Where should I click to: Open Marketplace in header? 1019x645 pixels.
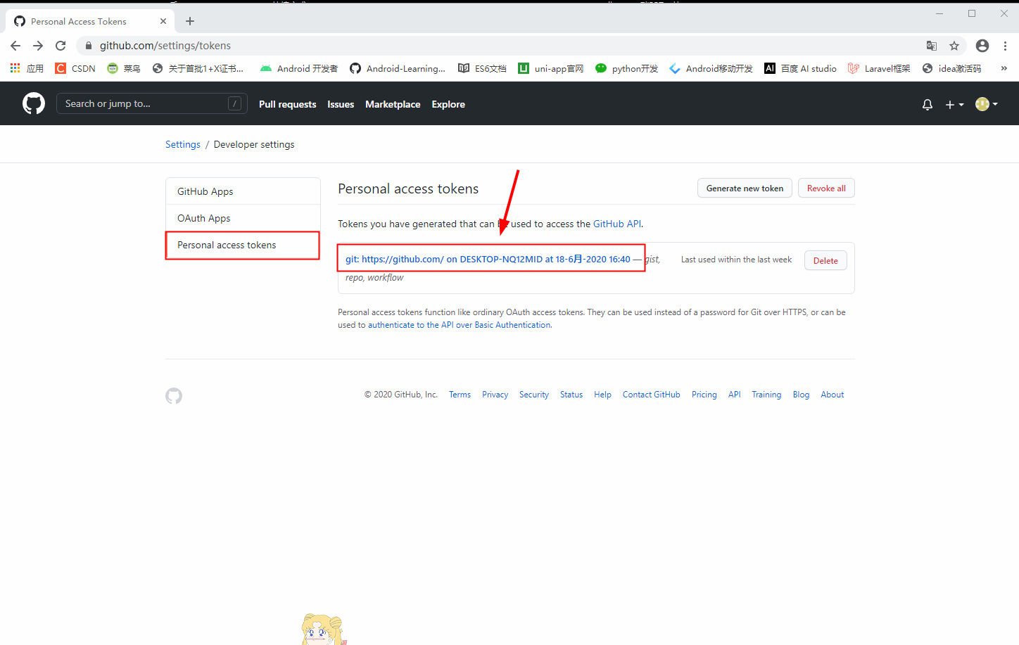click(x=393, y=104)
